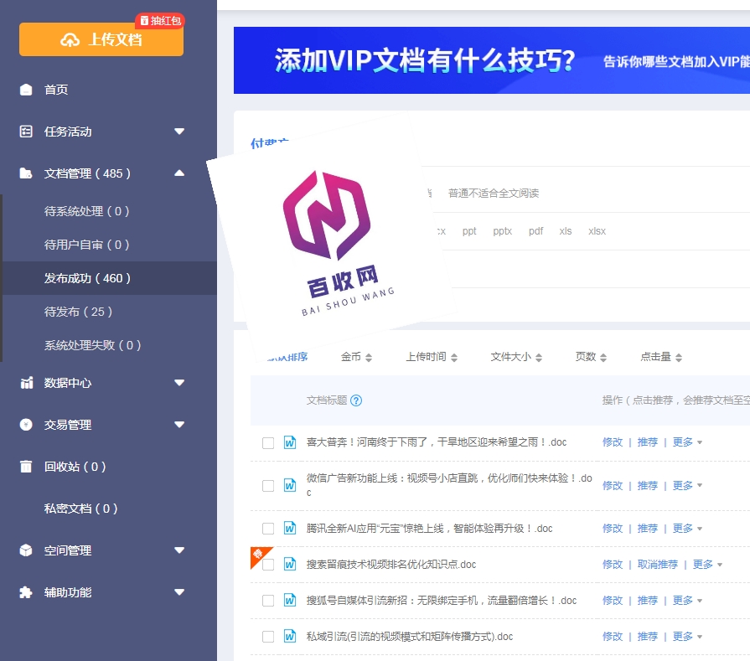Click 取消推荐 for 搜索留痕技术 document
This screenshot has width=750, height=661.
pos(658,565)
